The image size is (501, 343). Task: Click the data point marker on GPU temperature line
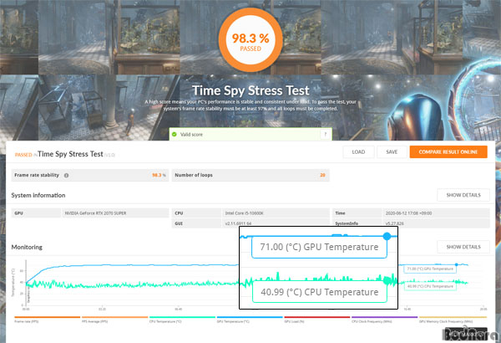point(457,264)
